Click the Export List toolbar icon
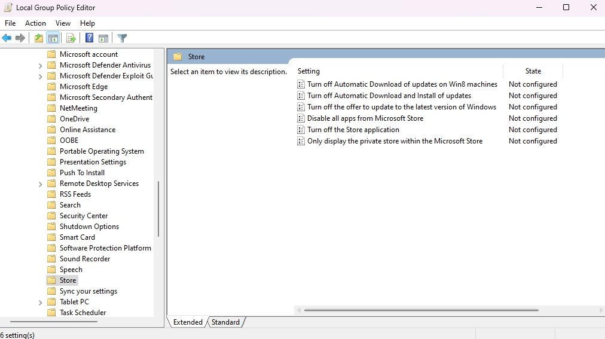This screenshot has width=605, height=339. 71,38
